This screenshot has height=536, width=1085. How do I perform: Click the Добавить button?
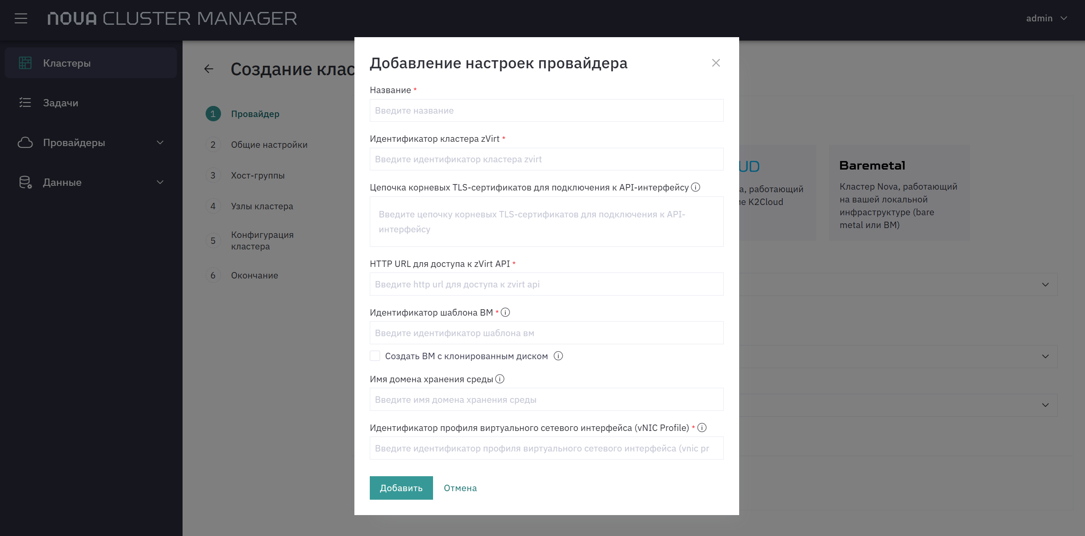(401, 488)
